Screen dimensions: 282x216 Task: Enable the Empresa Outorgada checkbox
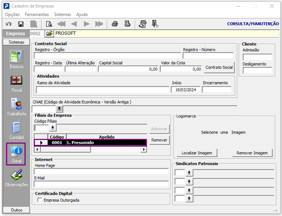click(x=40, y=200)
